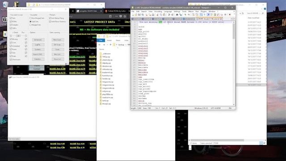This screenshot has width=286, height=161.
Task: Redo icon in Notepad++ toolbar
Action: tap(172, 15)
